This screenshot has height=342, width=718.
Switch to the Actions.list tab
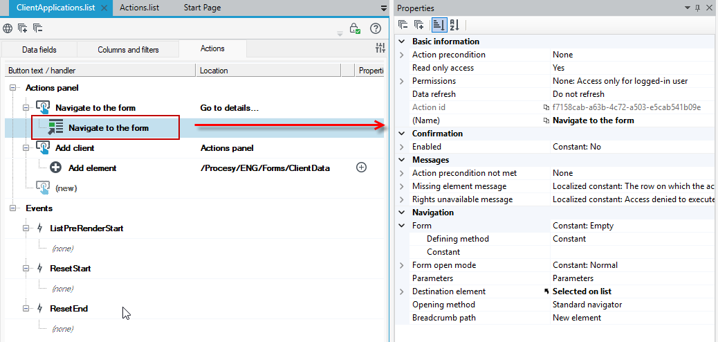click(139, 8)
